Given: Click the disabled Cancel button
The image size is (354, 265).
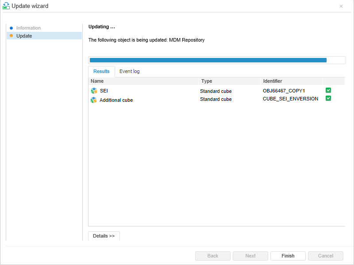Looking at the screenshot, I should [326, 256].
